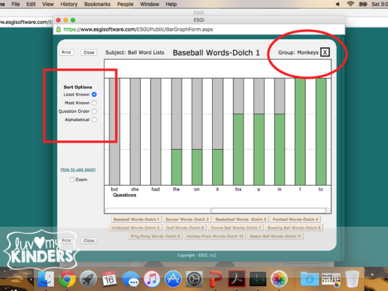Switch to Beach Ball Words-Dolch 11 graph
Screen dimensions: 388x291
[275, 236]
